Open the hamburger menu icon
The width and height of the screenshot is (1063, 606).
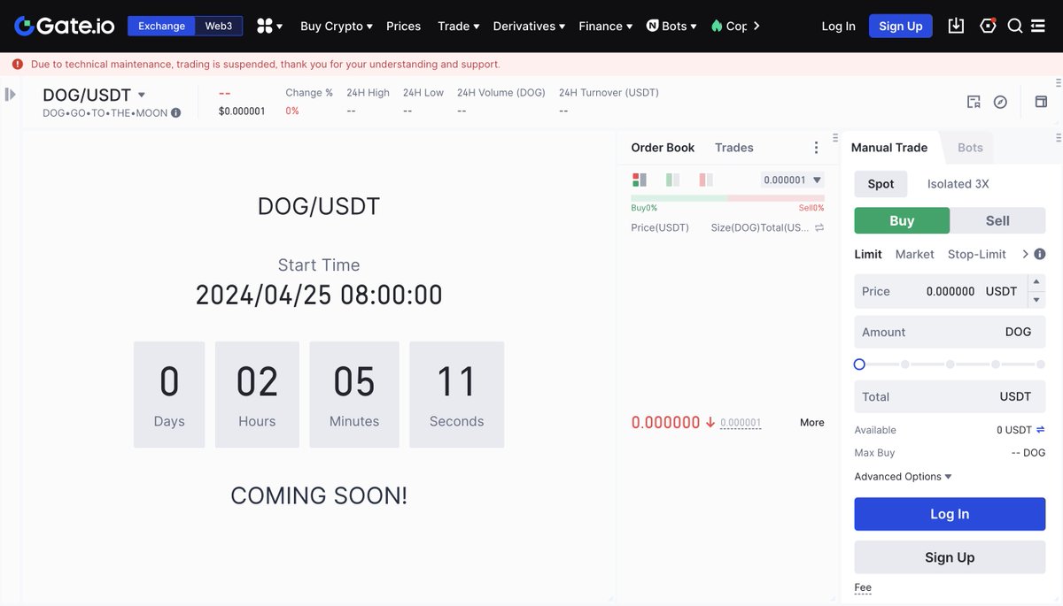click(x=1040, y=26)
